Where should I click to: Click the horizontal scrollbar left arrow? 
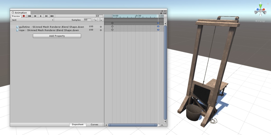[106, 125]
